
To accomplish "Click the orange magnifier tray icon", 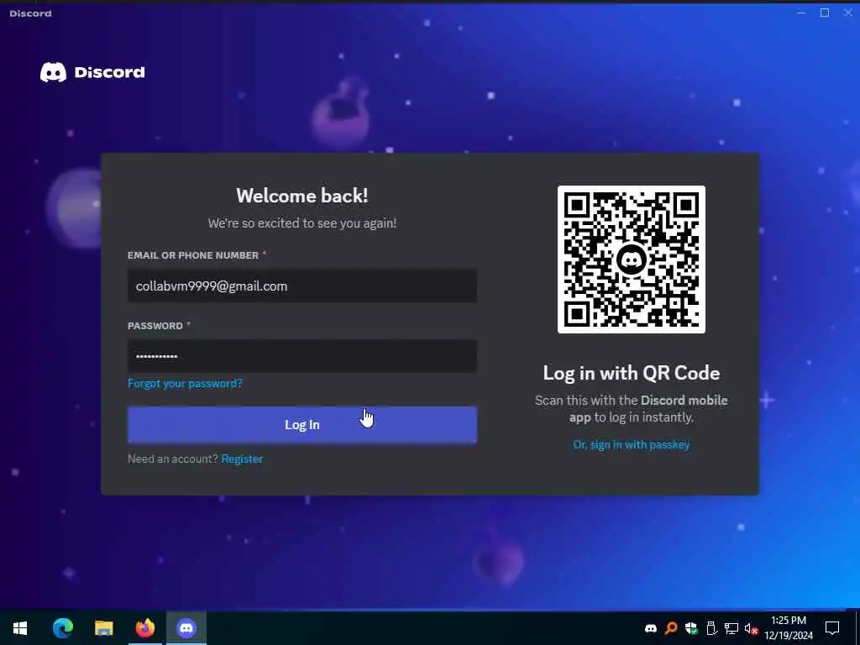I will (671, 628).
